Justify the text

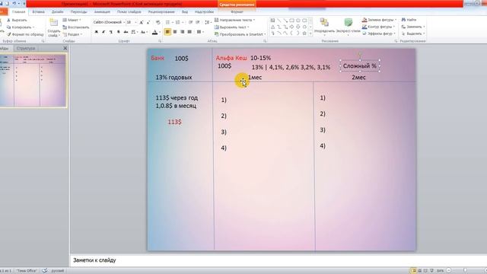click(x=189, y=32)
